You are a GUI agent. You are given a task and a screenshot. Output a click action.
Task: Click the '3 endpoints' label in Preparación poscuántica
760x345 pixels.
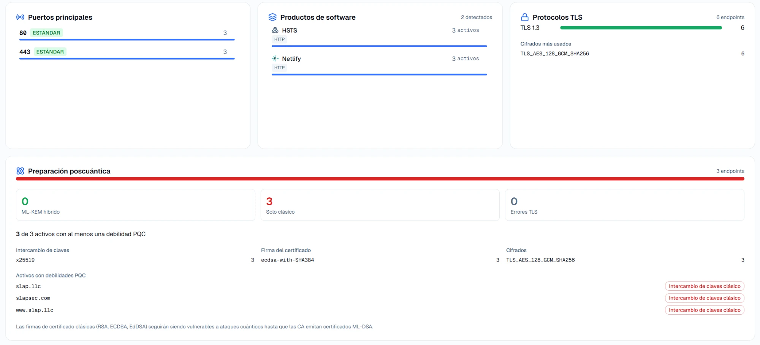click(x=730, y=171)
